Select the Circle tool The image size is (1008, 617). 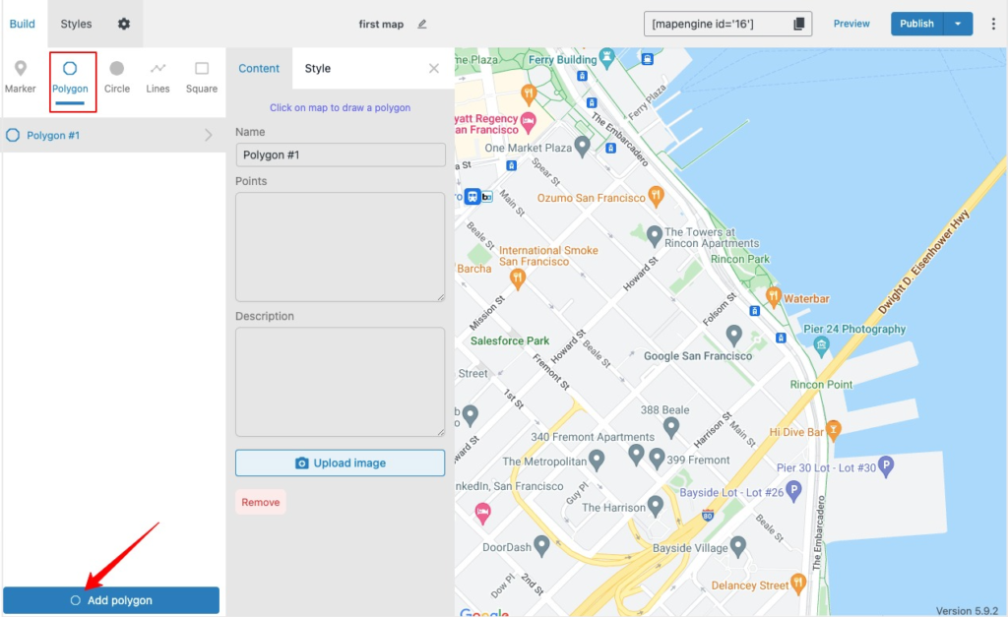pyautogui.click(x=117, y=77)
